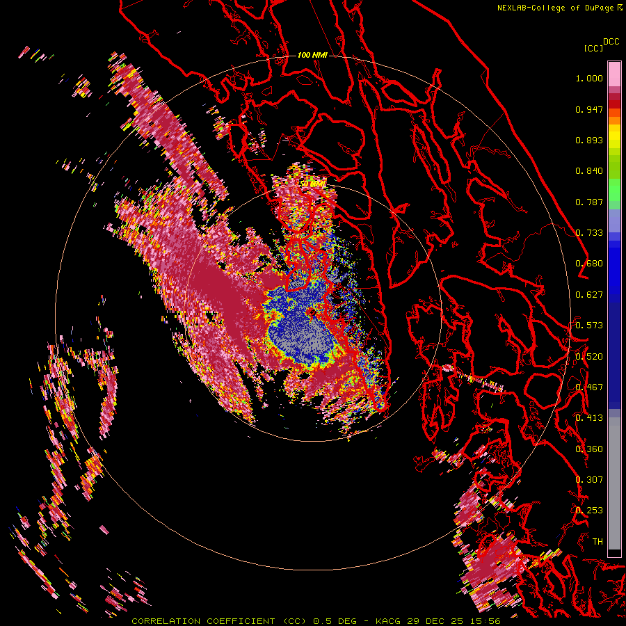Click the KACG station identifier in caption
The image size is (626, 626).
pyautogui.click(x=387, y=621)
